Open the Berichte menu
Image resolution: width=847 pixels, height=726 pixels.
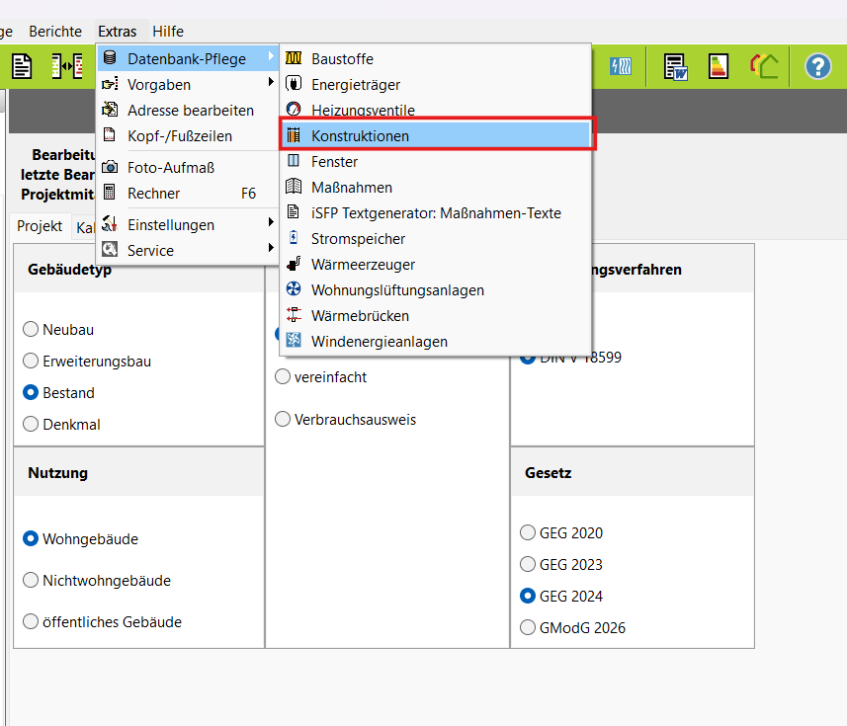[55, 32]
